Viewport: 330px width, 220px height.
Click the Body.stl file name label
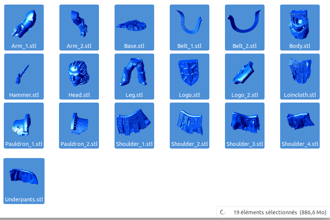click(x=300, y=46)
